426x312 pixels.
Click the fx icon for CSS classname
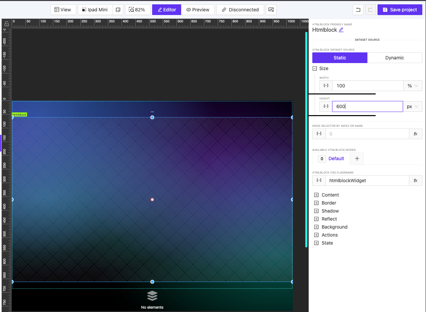[x=416, y=181]
